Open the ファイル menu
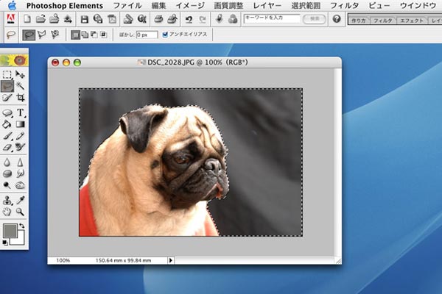The image size is (442, 294). point(127,6)
